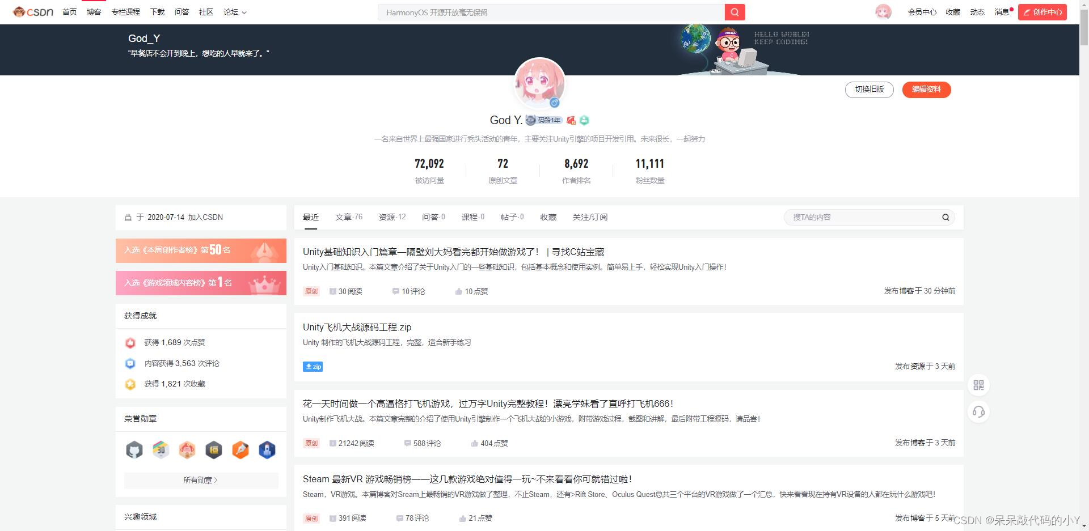Open the QR code side widget
This screenshot has height=531, width=1089.
978,385
